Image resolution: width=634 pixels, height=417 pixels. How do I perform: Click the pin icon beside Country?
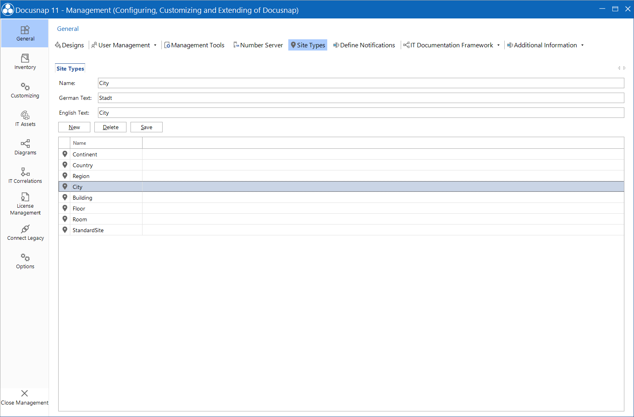click(65, 165)
